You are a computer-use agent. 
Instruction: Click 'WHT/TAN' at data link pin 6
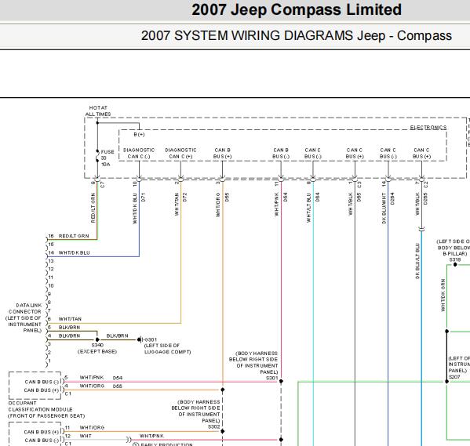tap(70, 319)
